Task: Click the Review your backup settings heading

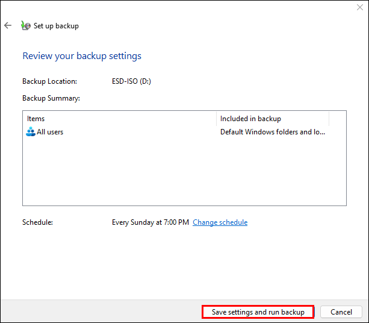Action: tap(82, 56)
